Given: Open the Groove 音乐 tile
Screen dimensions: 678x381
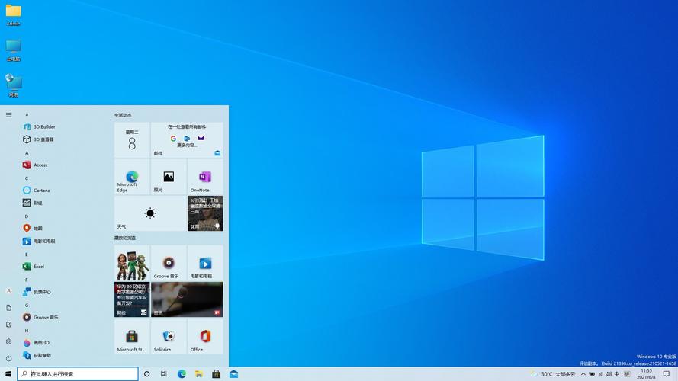Looking at the screenshot, I should pos(169,263).
